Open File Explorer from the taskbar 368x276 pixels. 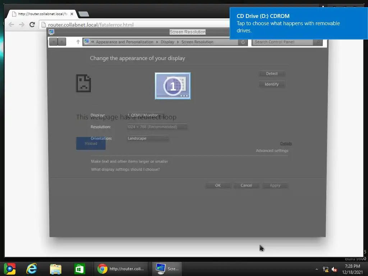click(56, 269)
